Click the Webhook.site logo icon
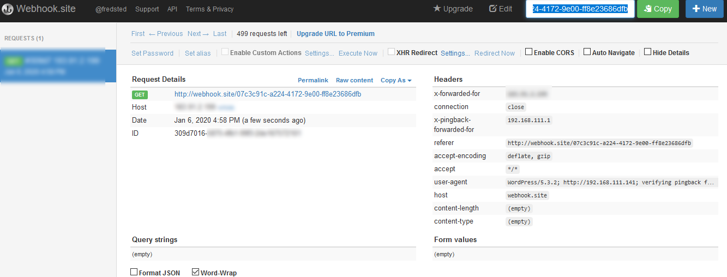The image size is (727, 277). [8, 9]
